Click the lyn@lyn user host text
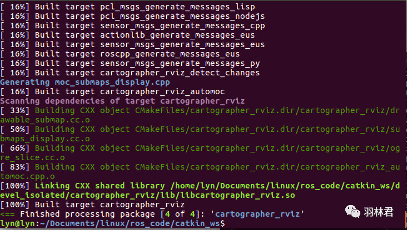 coord(17,223)
